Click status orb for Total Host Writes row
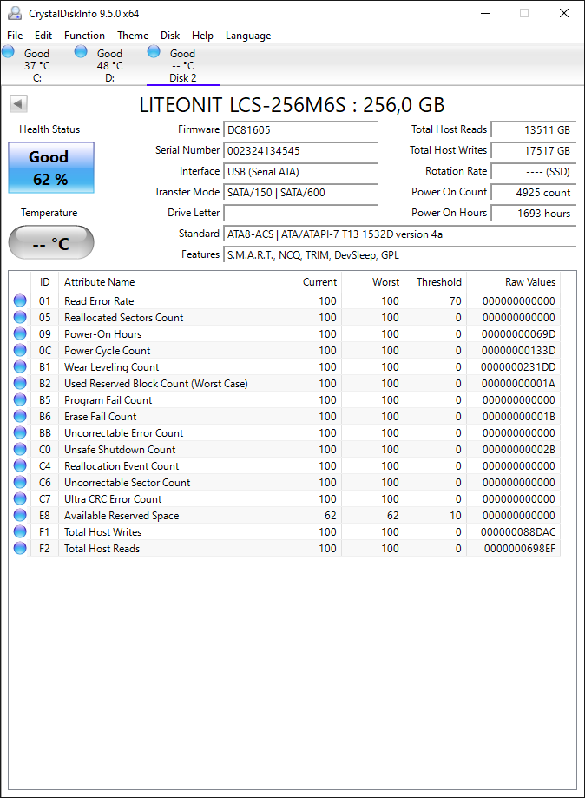This screenshot has width=585, height=798. pyautogui.click(x=20, y=531)
